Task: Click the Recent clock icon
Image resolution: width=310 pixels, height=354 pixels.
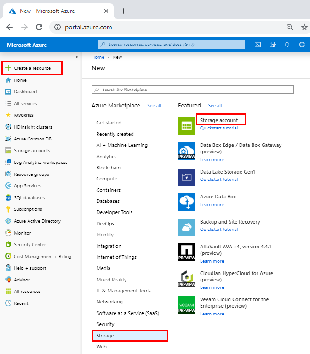Action: [8, 303]
